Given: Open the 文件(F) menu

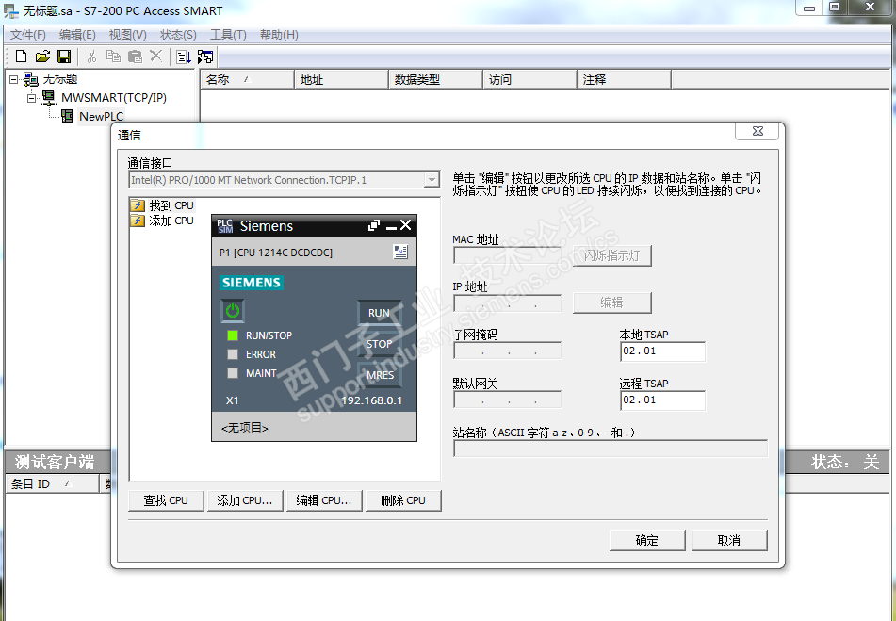Looking at the screenshot, I should 28,35.
